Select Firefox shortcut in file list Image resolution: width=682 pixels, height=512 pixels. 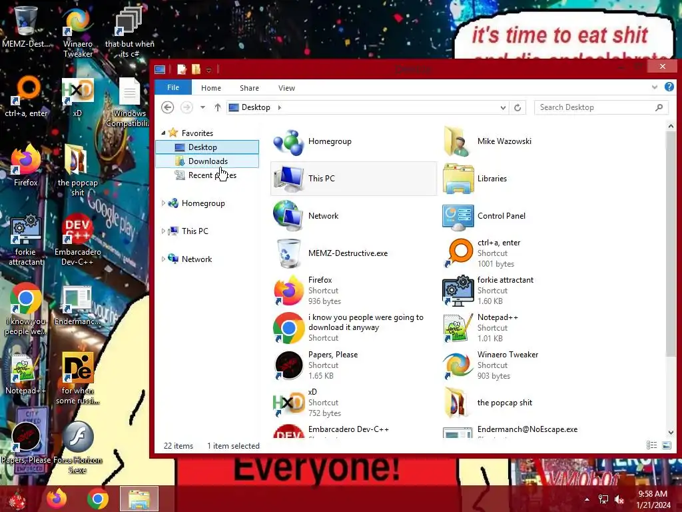[353, 291]
